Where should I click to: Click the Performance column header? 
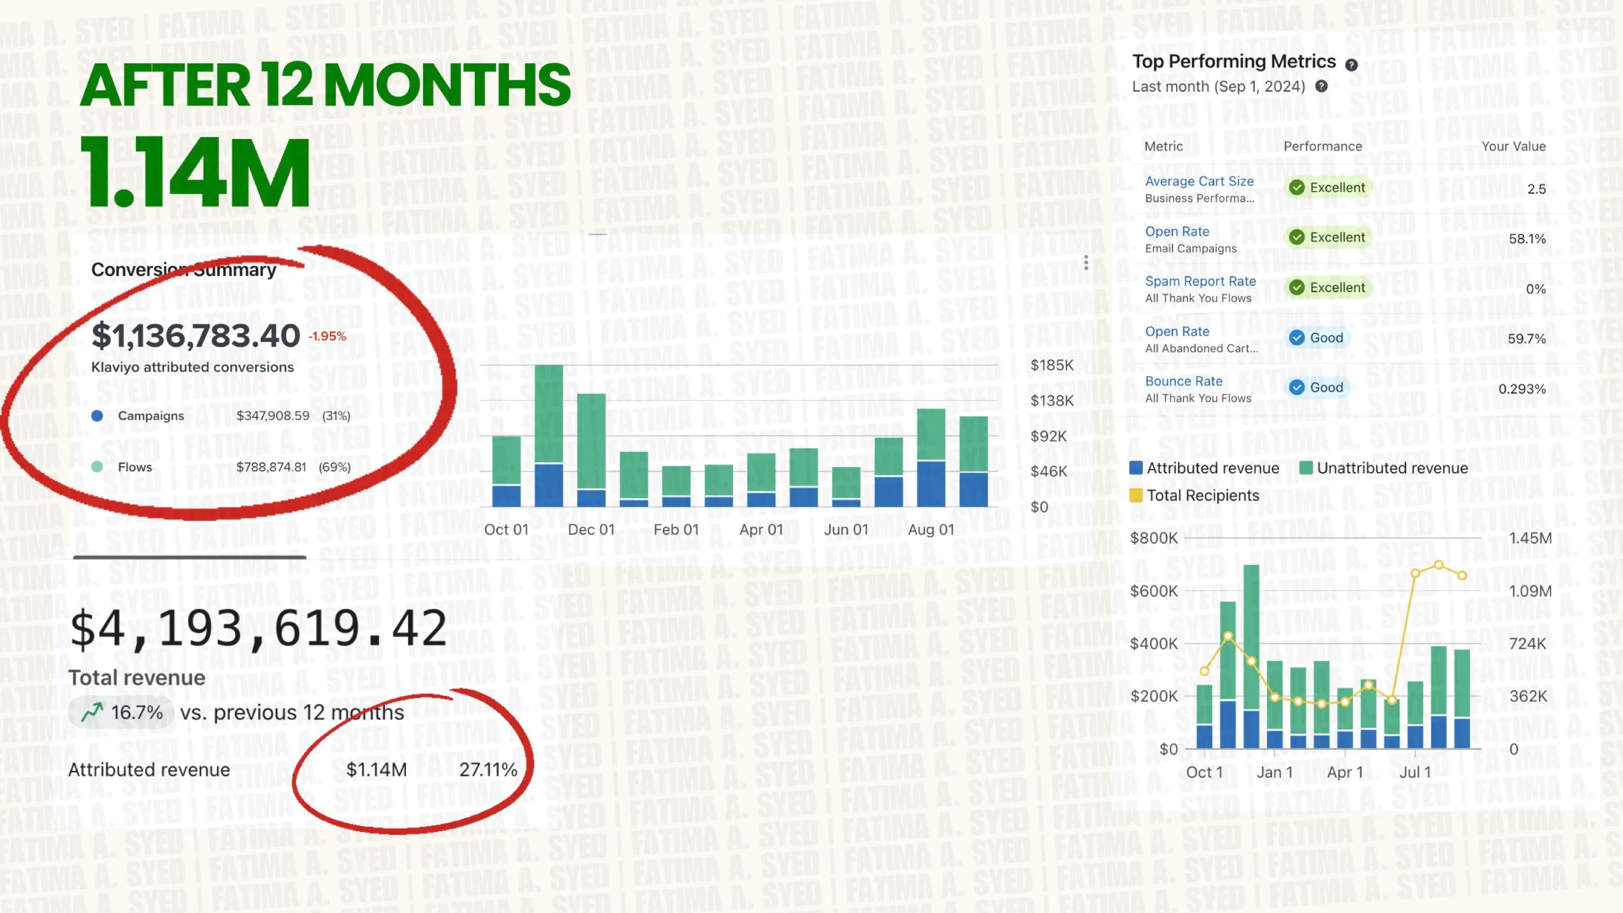(x=1322, y=146)
